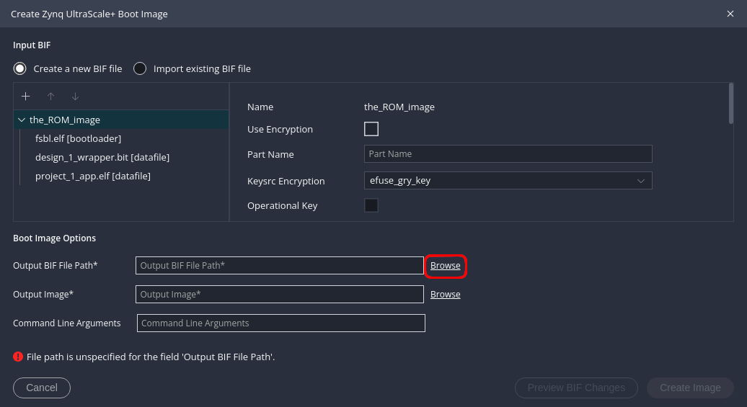Enable the Use Encryption checkbox

(x=371, y=129)
